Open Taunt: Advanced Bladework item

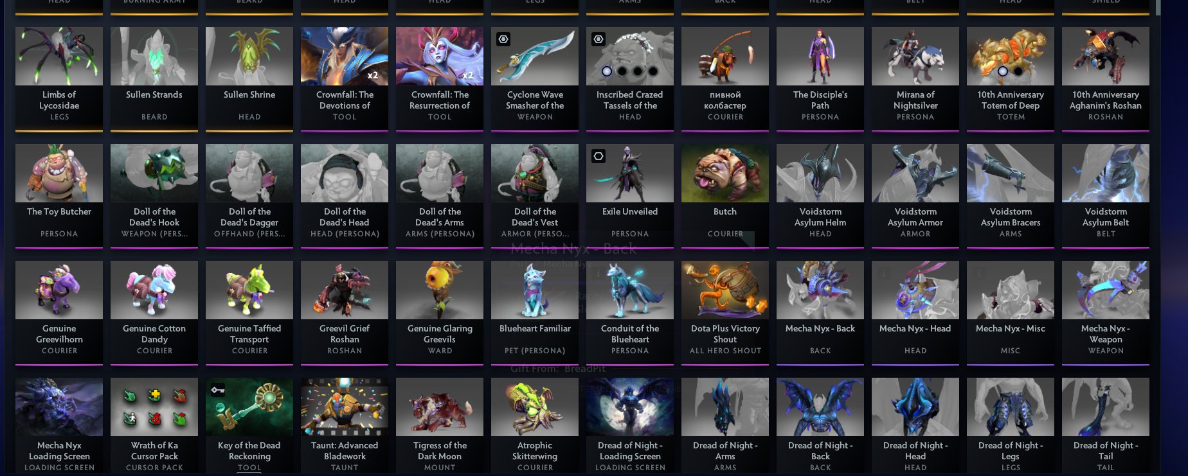coord(345,427)
